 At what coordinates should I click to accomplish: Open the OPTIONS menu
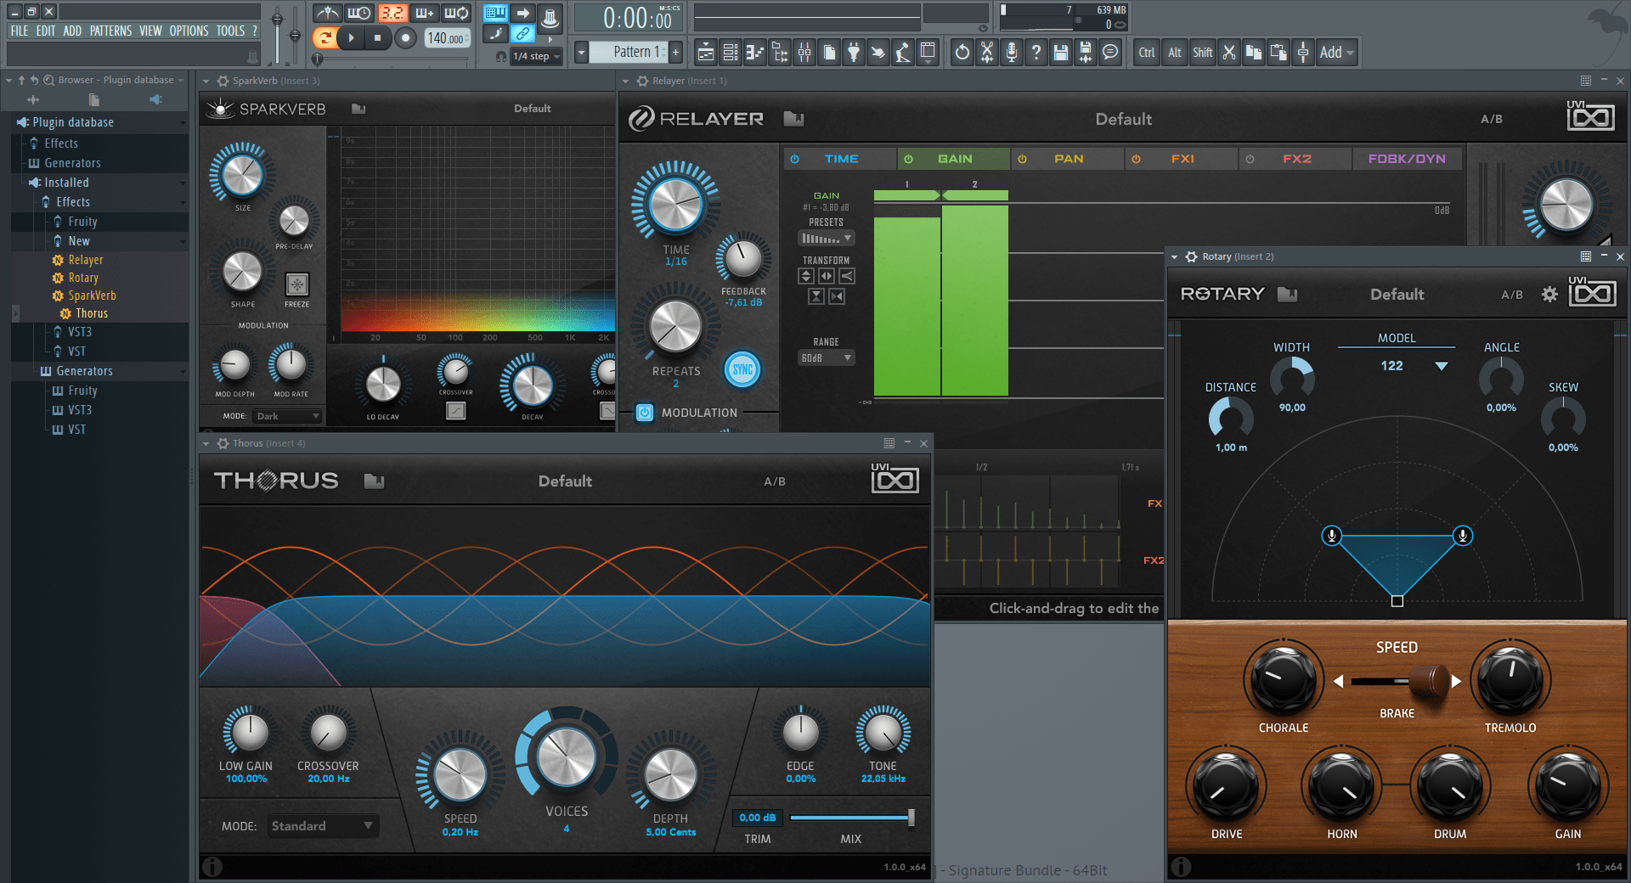coord(189,31)
